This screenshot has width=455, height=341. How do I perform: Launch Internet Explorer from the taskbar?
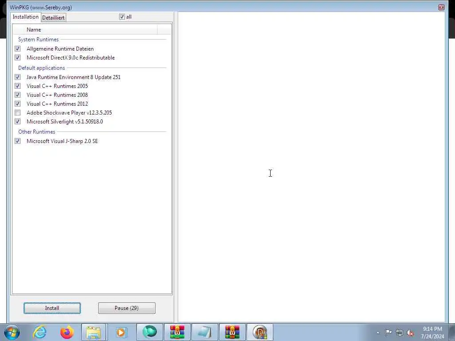pyautogui.click(x=40, y=332)
